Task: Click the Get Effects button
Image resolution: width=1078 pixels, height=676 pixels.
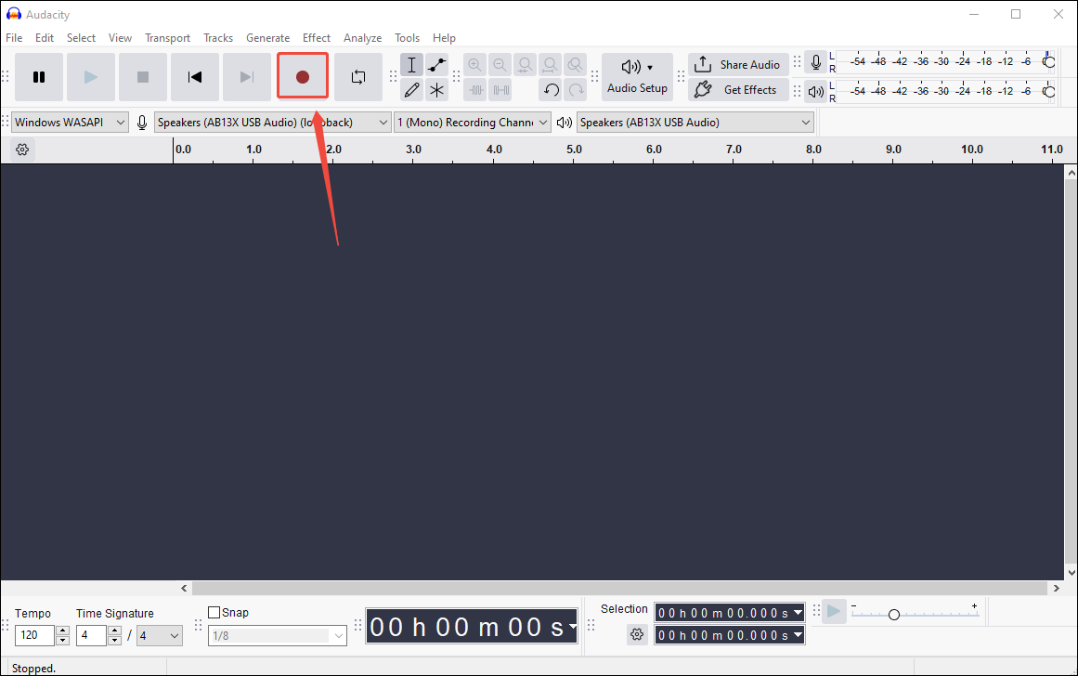Action: (x=738, y=90)
